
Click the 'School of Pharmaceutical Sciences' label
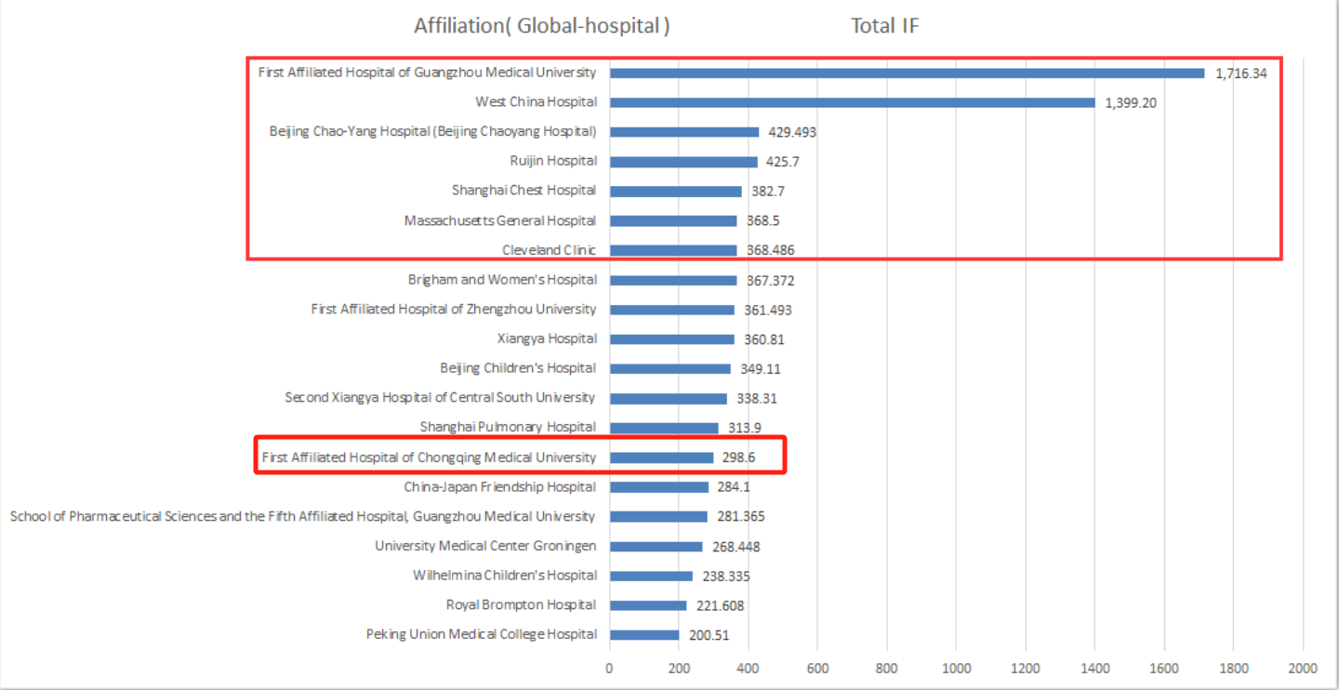[302, 516]
